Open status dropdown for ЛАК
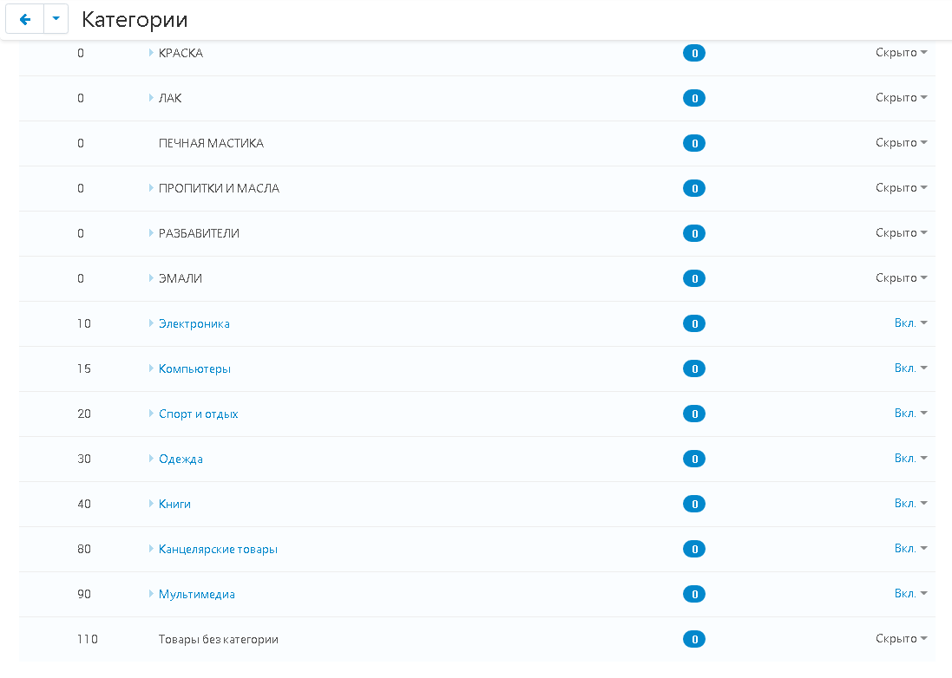This screenshot has height=678, width=952. pyautogui.click(x=901, y=98)
